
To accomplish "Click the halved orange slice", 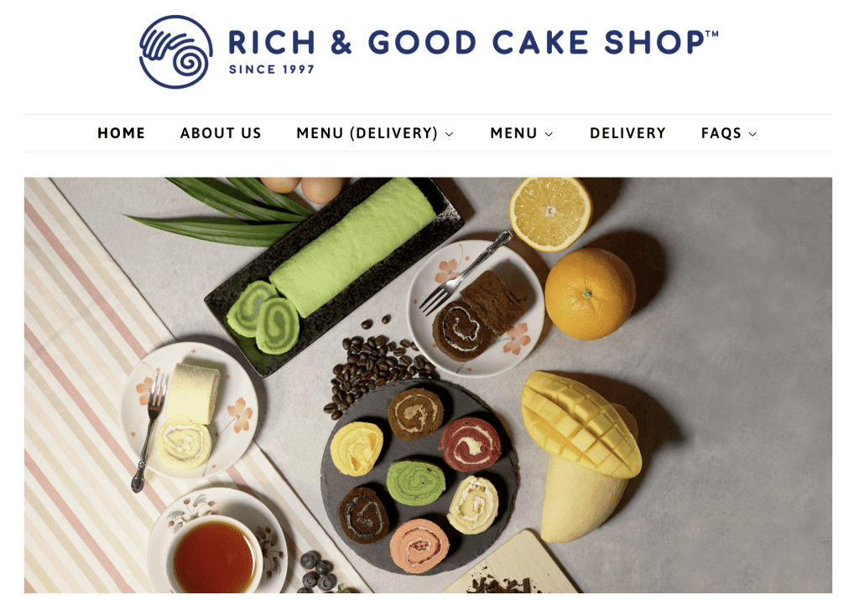I will click(x=550, y=214).
